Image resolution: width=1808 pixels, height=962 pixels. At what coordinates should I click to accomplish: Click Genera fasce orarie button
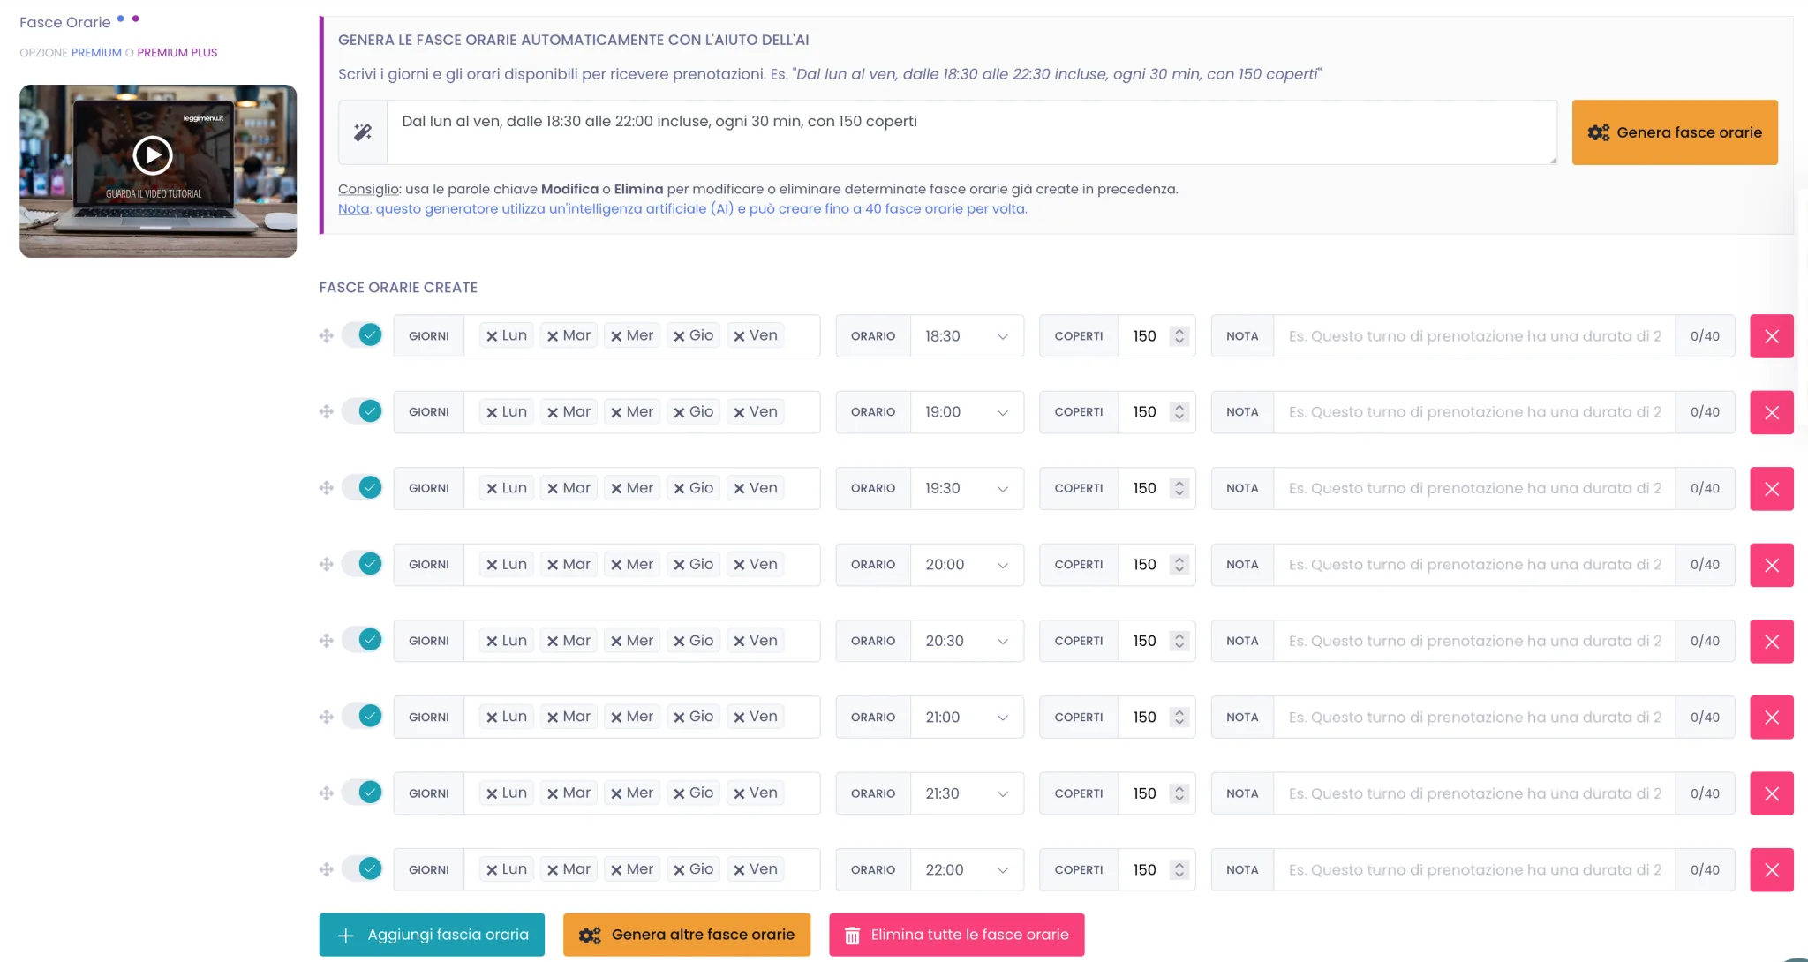click(x=1675, y=132)
